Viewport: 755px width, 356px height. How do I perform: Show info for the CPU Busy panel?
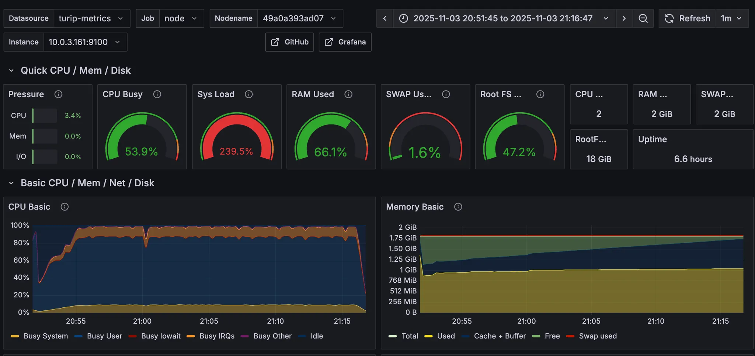click(157, 94)
